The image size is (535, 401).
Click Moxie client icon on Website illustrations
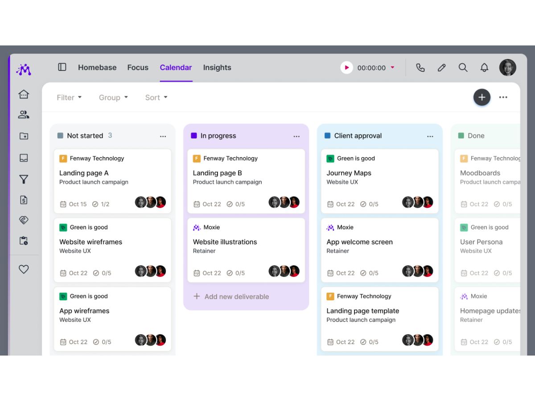pos(197,227)
